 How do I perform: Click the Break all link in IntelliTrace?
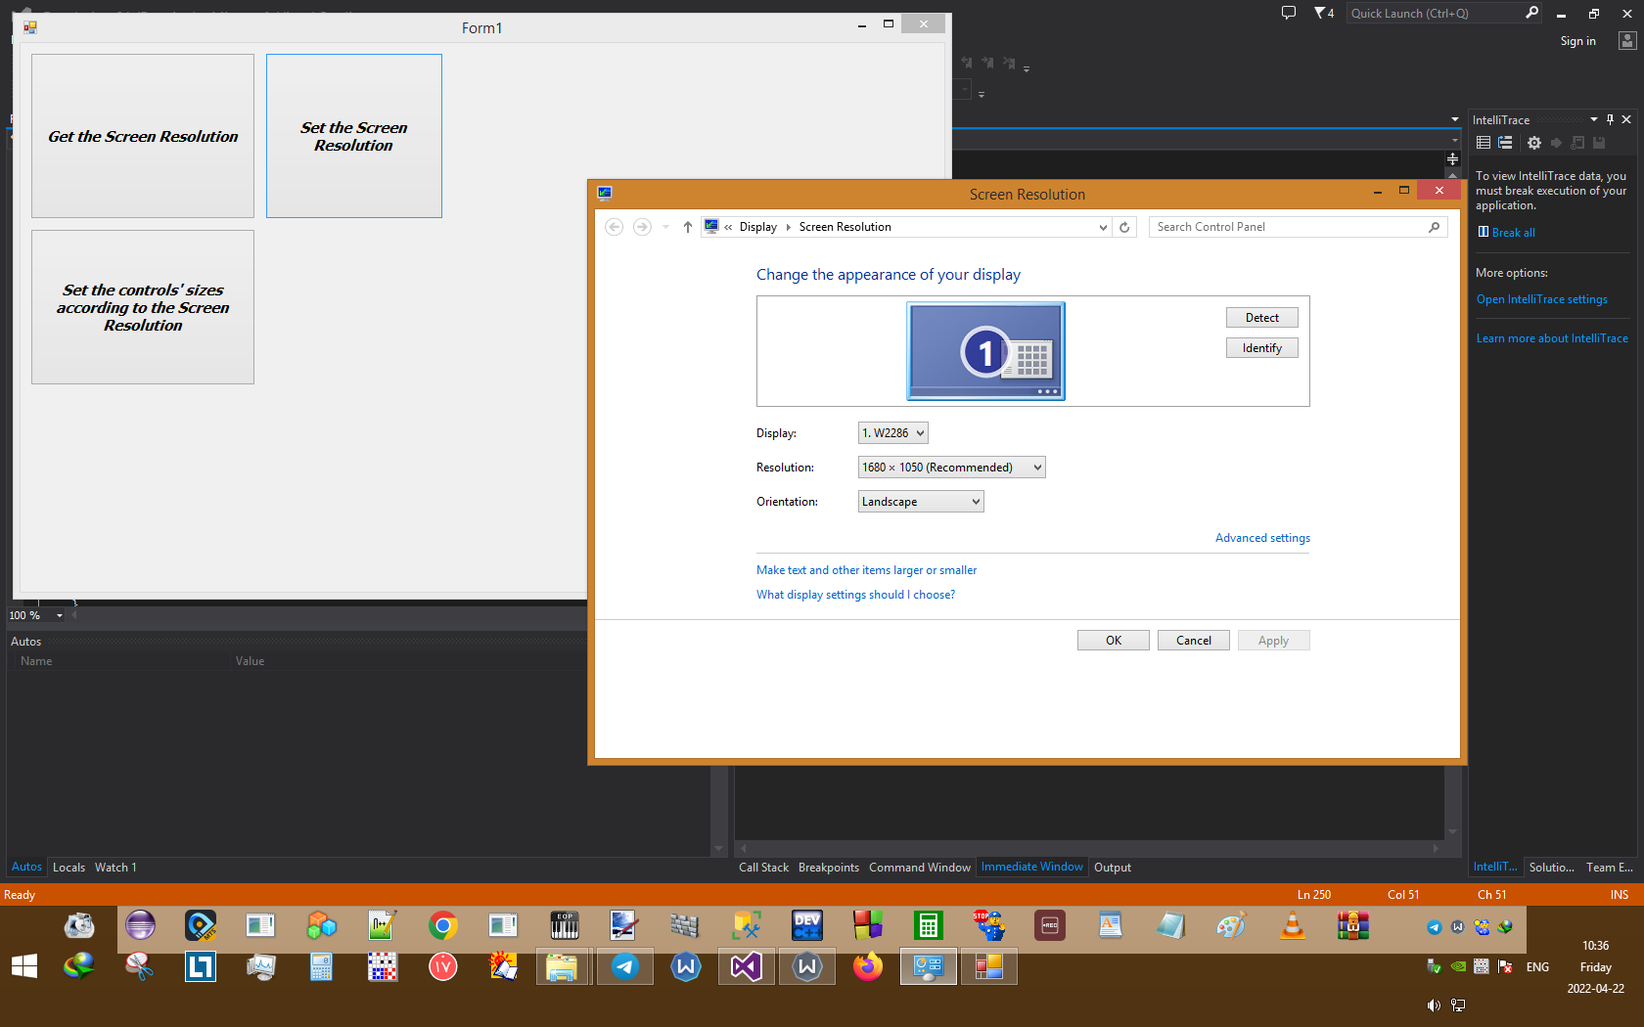[1513, 233]
